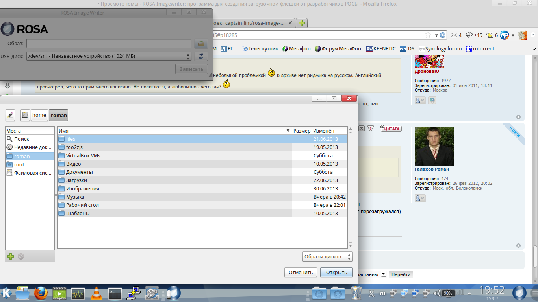Viewport: 538px width, 302px height.
Task: Click the ЦИТАТА quote button on the post
Action: coord(390,129)
